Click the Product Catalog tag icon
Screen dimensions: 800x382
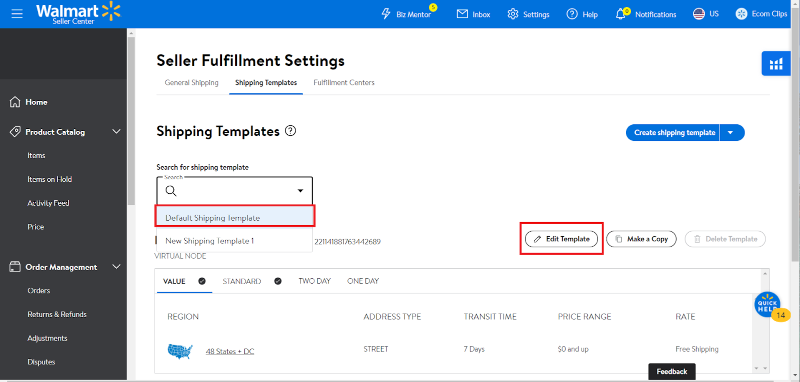tap(15, 132)
